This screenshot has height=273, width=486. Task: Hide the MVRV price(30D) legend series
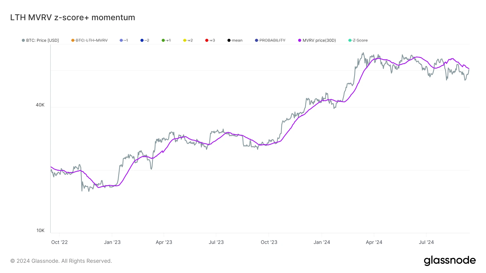click(x=317, y=40)
